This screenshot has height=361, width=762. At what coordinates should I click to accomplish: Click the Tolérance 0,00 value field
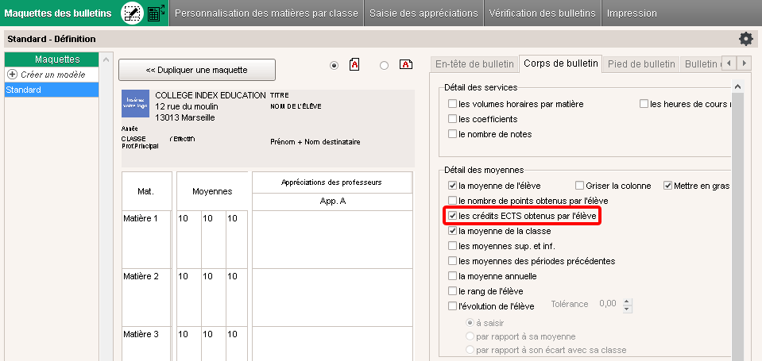tap(608, 304)
